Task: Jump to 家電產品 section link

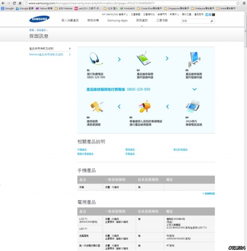Action: pyautogui.click(x=130, y=154)
